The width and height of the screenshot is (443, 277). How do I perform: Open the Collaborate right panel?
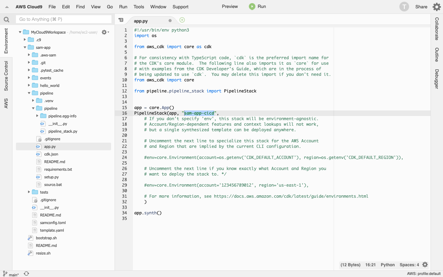coord(437,29)
